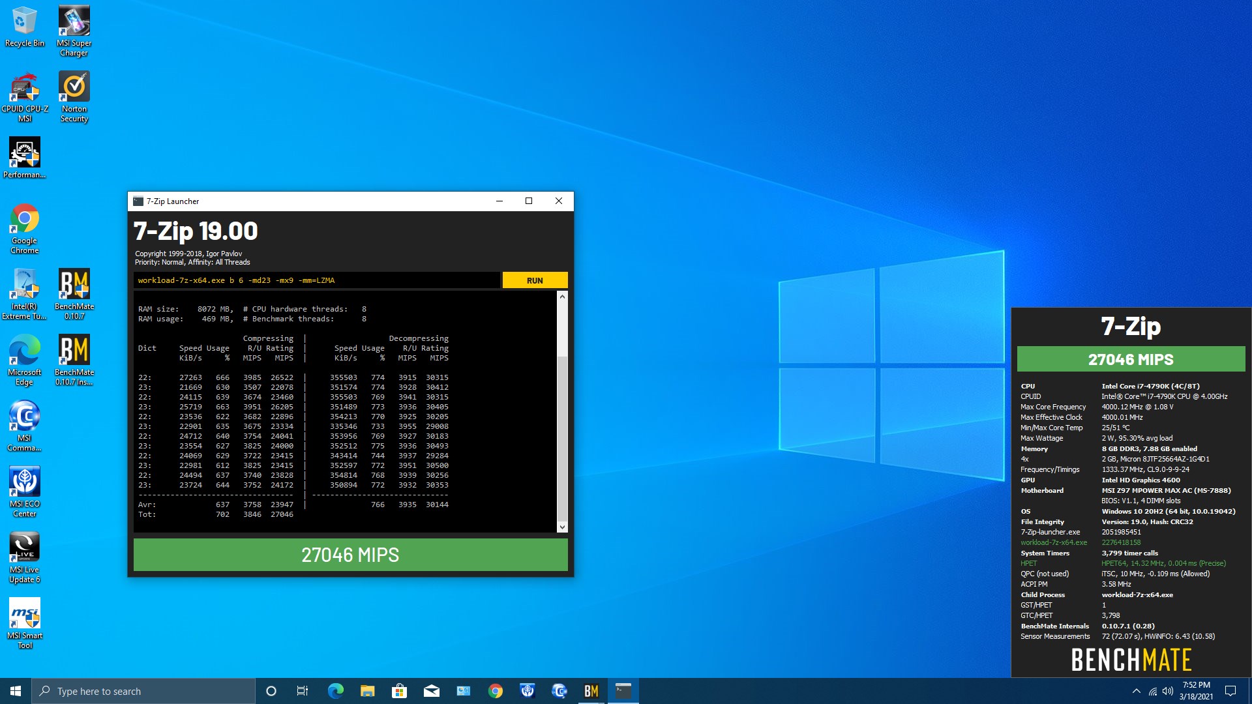
Task: Click 'Intel HD Graphics 4600' GPU value
Action: click(1140, 480)
